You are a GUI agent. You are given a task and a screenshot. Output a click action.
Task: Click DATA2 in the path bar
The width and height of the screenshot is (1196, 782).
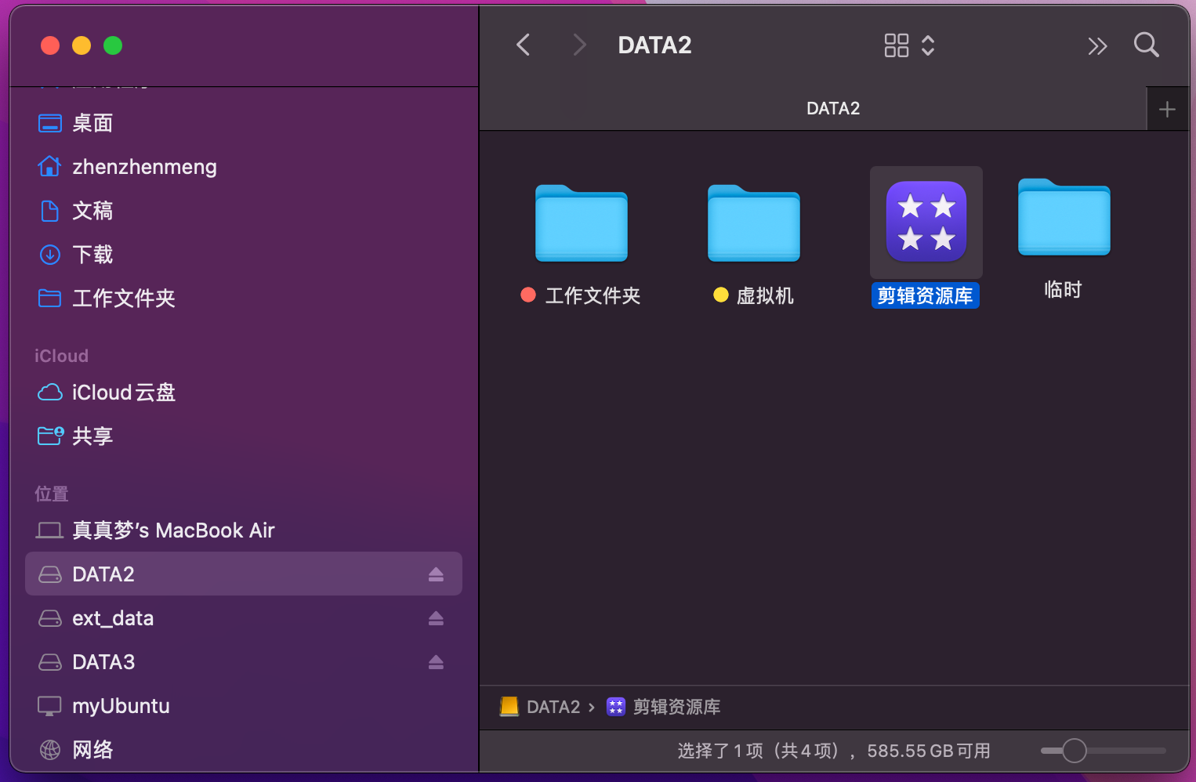coord(552,707)
